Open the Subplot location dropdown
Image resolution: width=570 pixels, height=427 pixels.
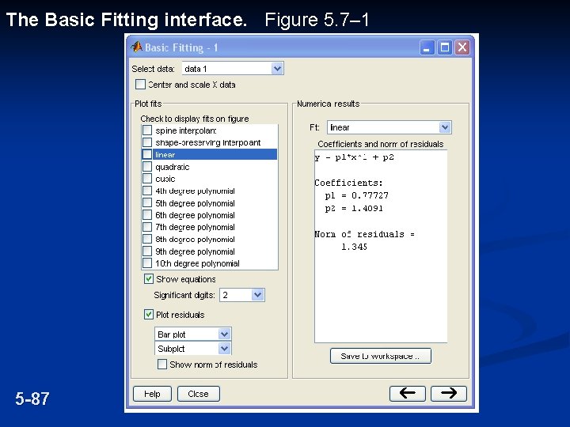193,349
